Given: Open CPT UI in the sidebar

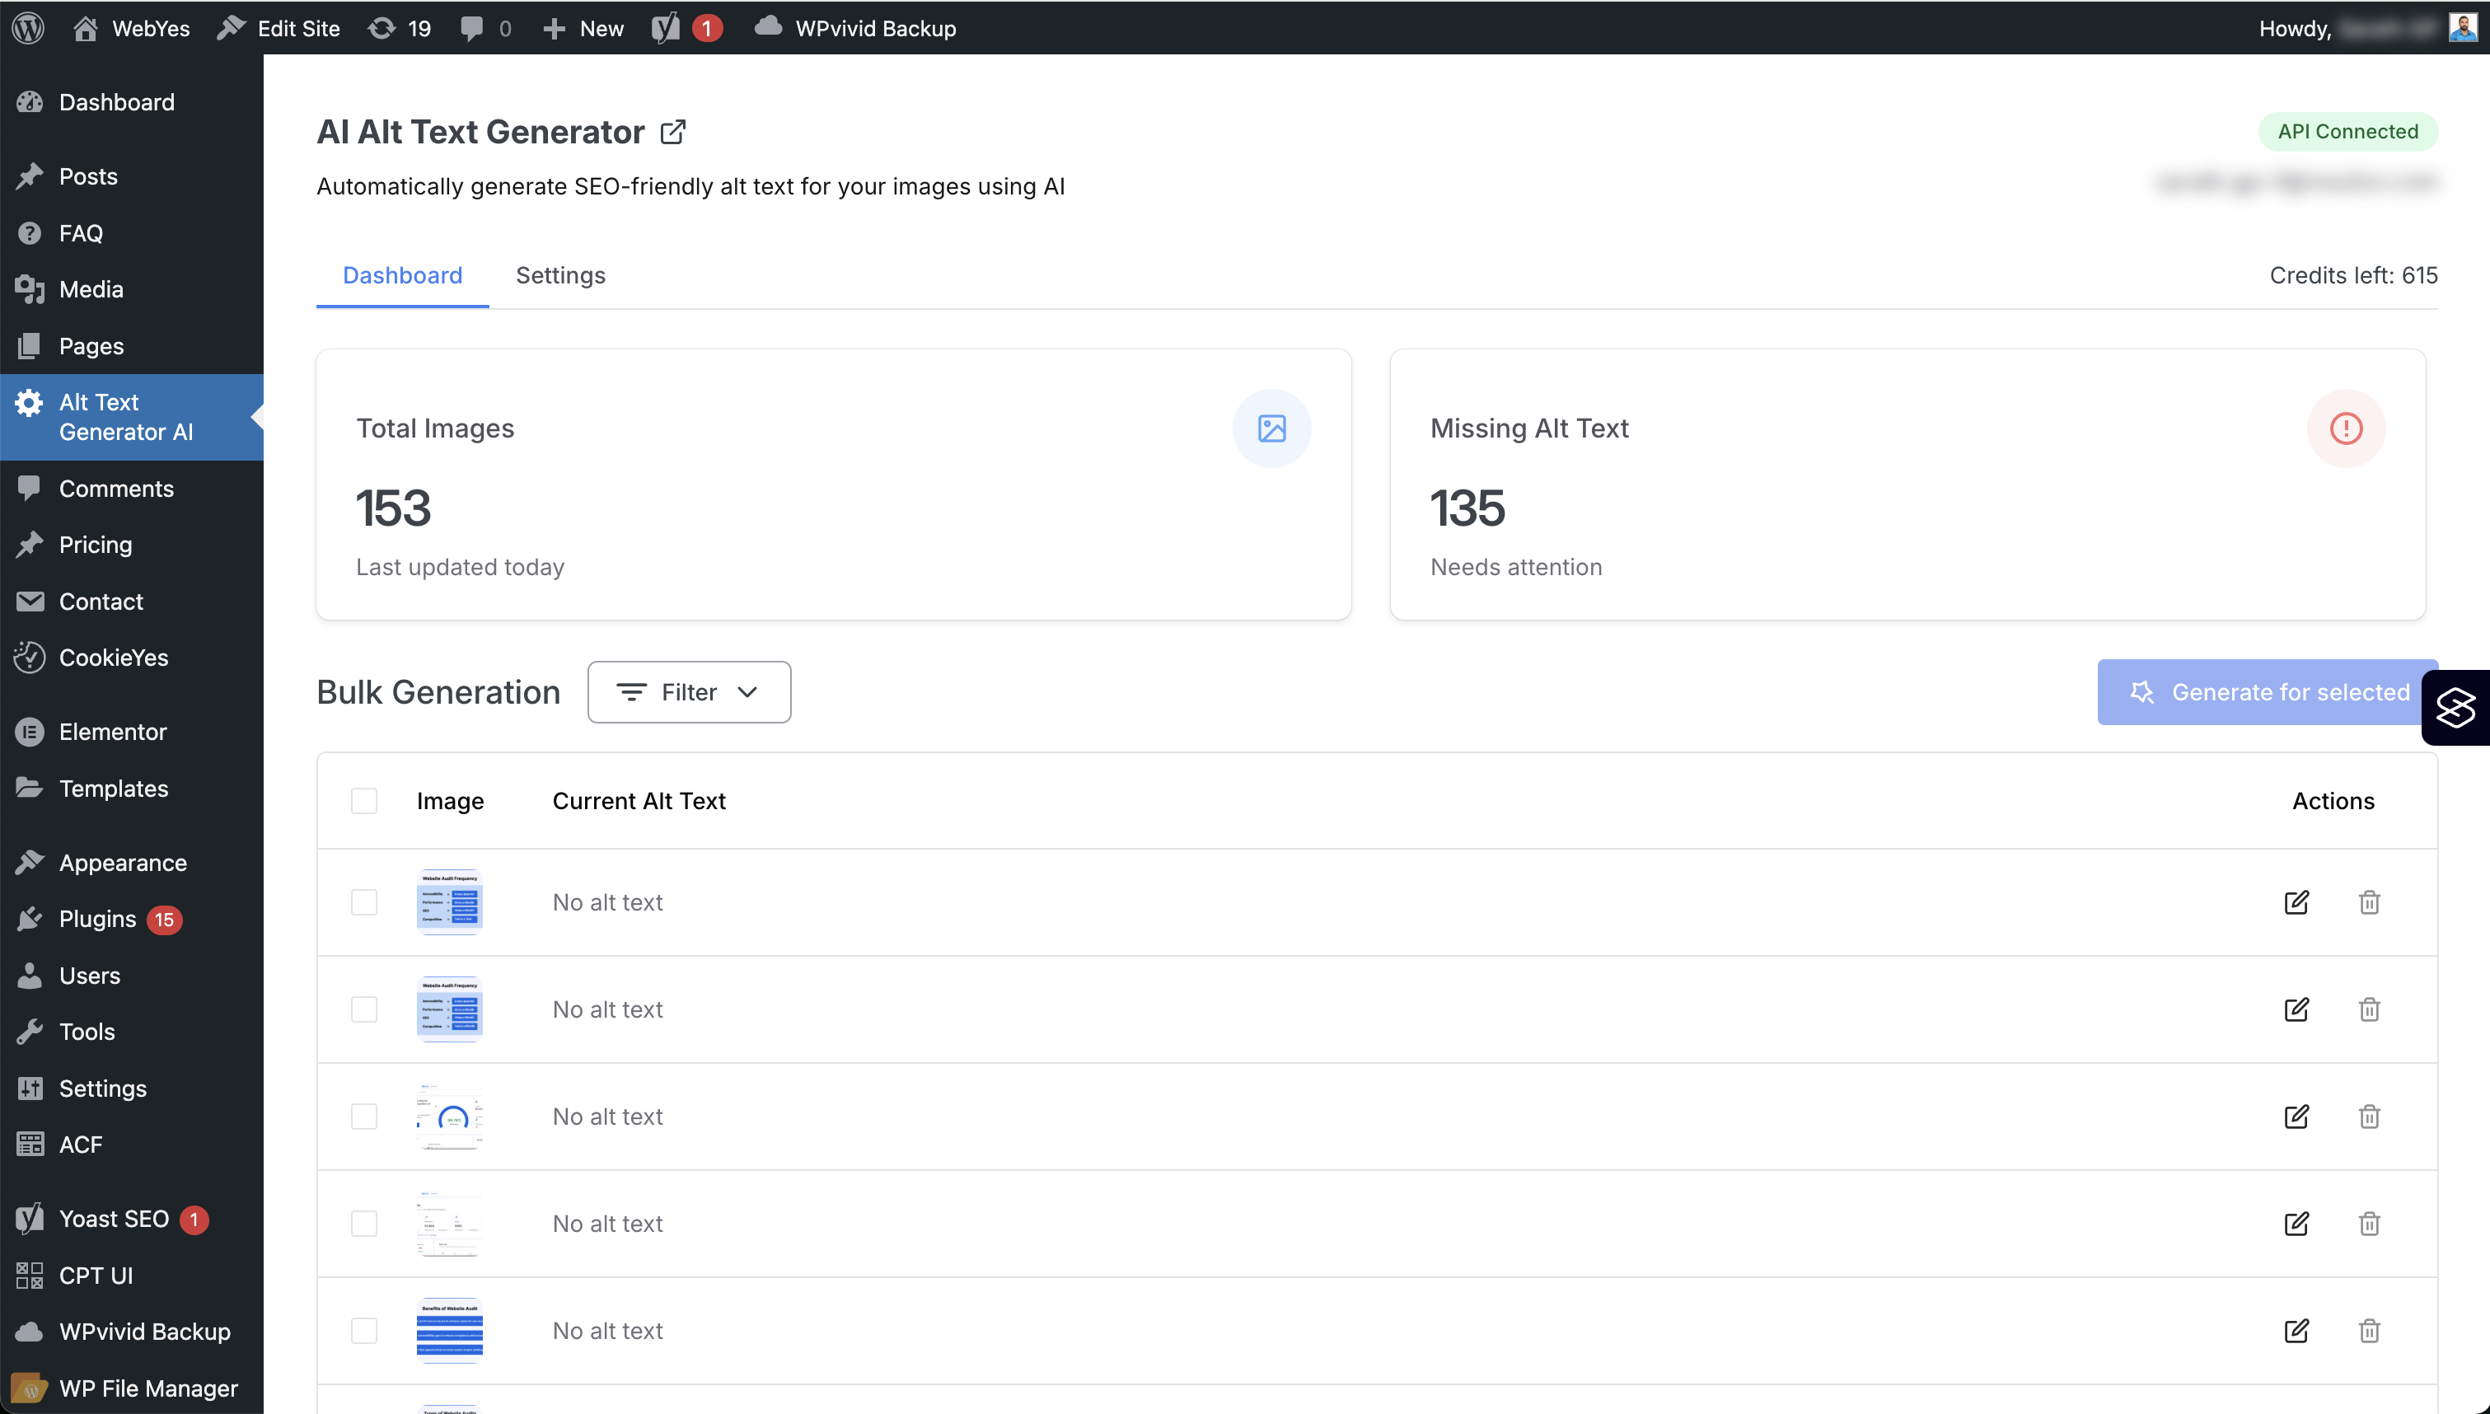Looking at the screenshot, I should coord(132,1275).
